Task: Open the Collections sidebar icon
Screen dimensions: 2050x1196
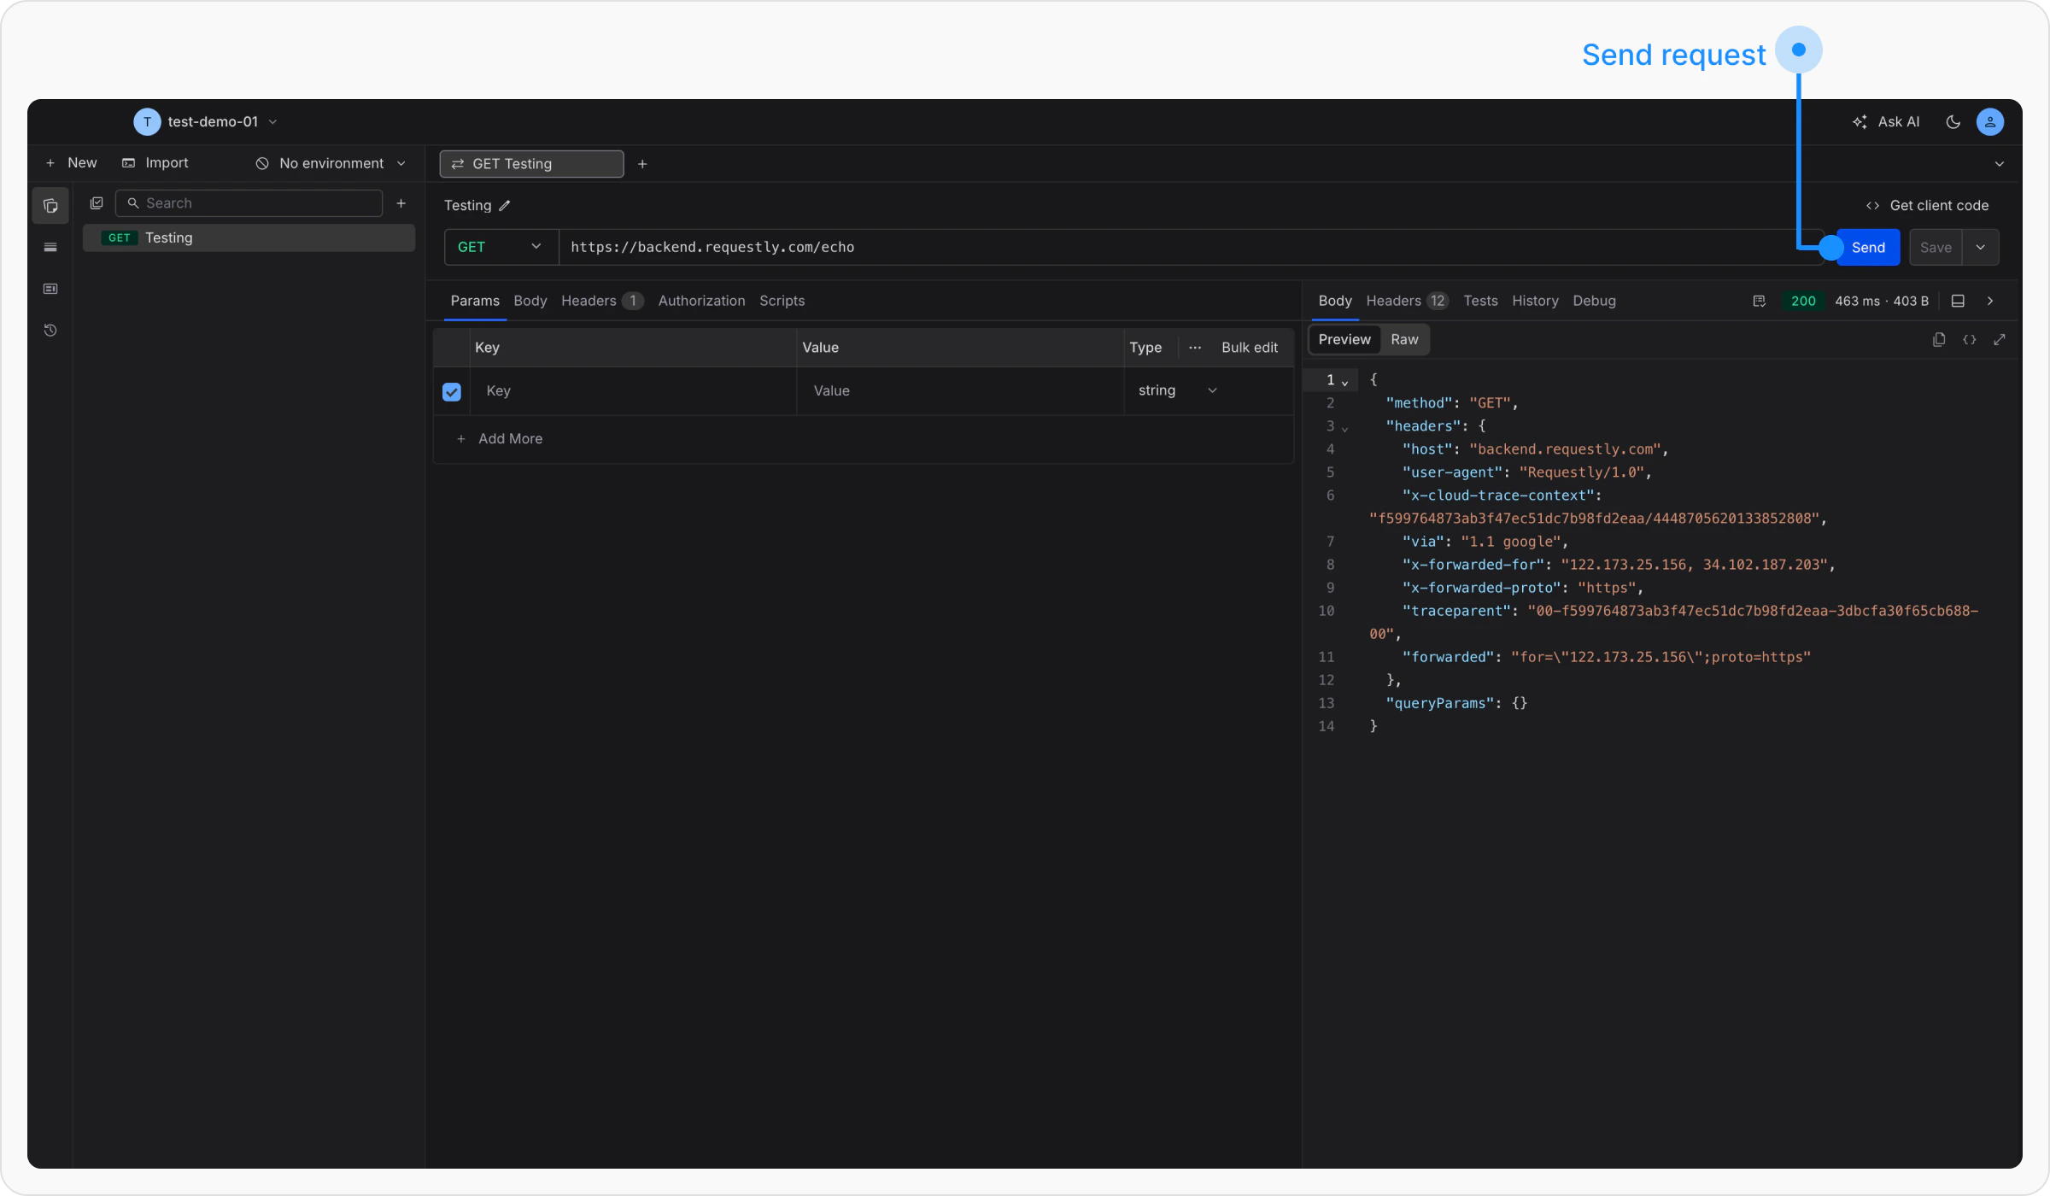Action: click(x=50, y=206)
